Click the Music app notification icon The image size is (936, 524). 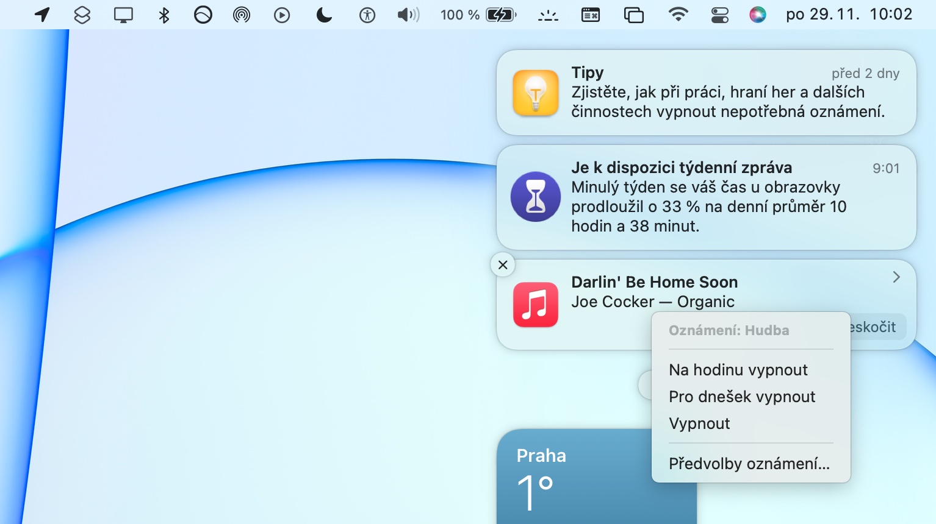coord(535,305)
